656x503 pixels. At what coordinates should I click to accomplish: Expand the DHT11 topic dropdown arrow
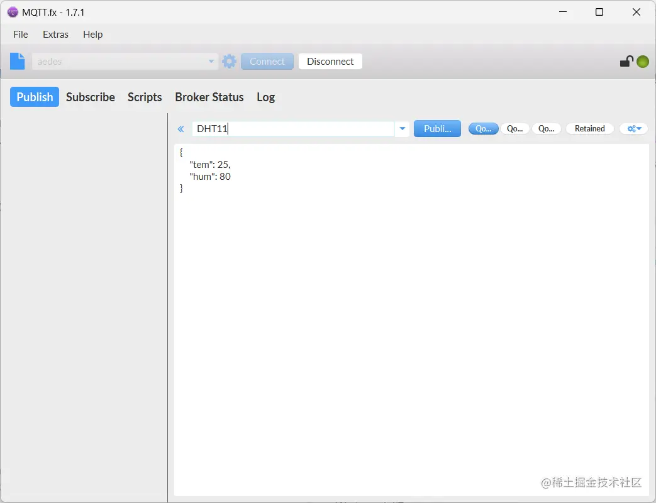pos(402,129)
